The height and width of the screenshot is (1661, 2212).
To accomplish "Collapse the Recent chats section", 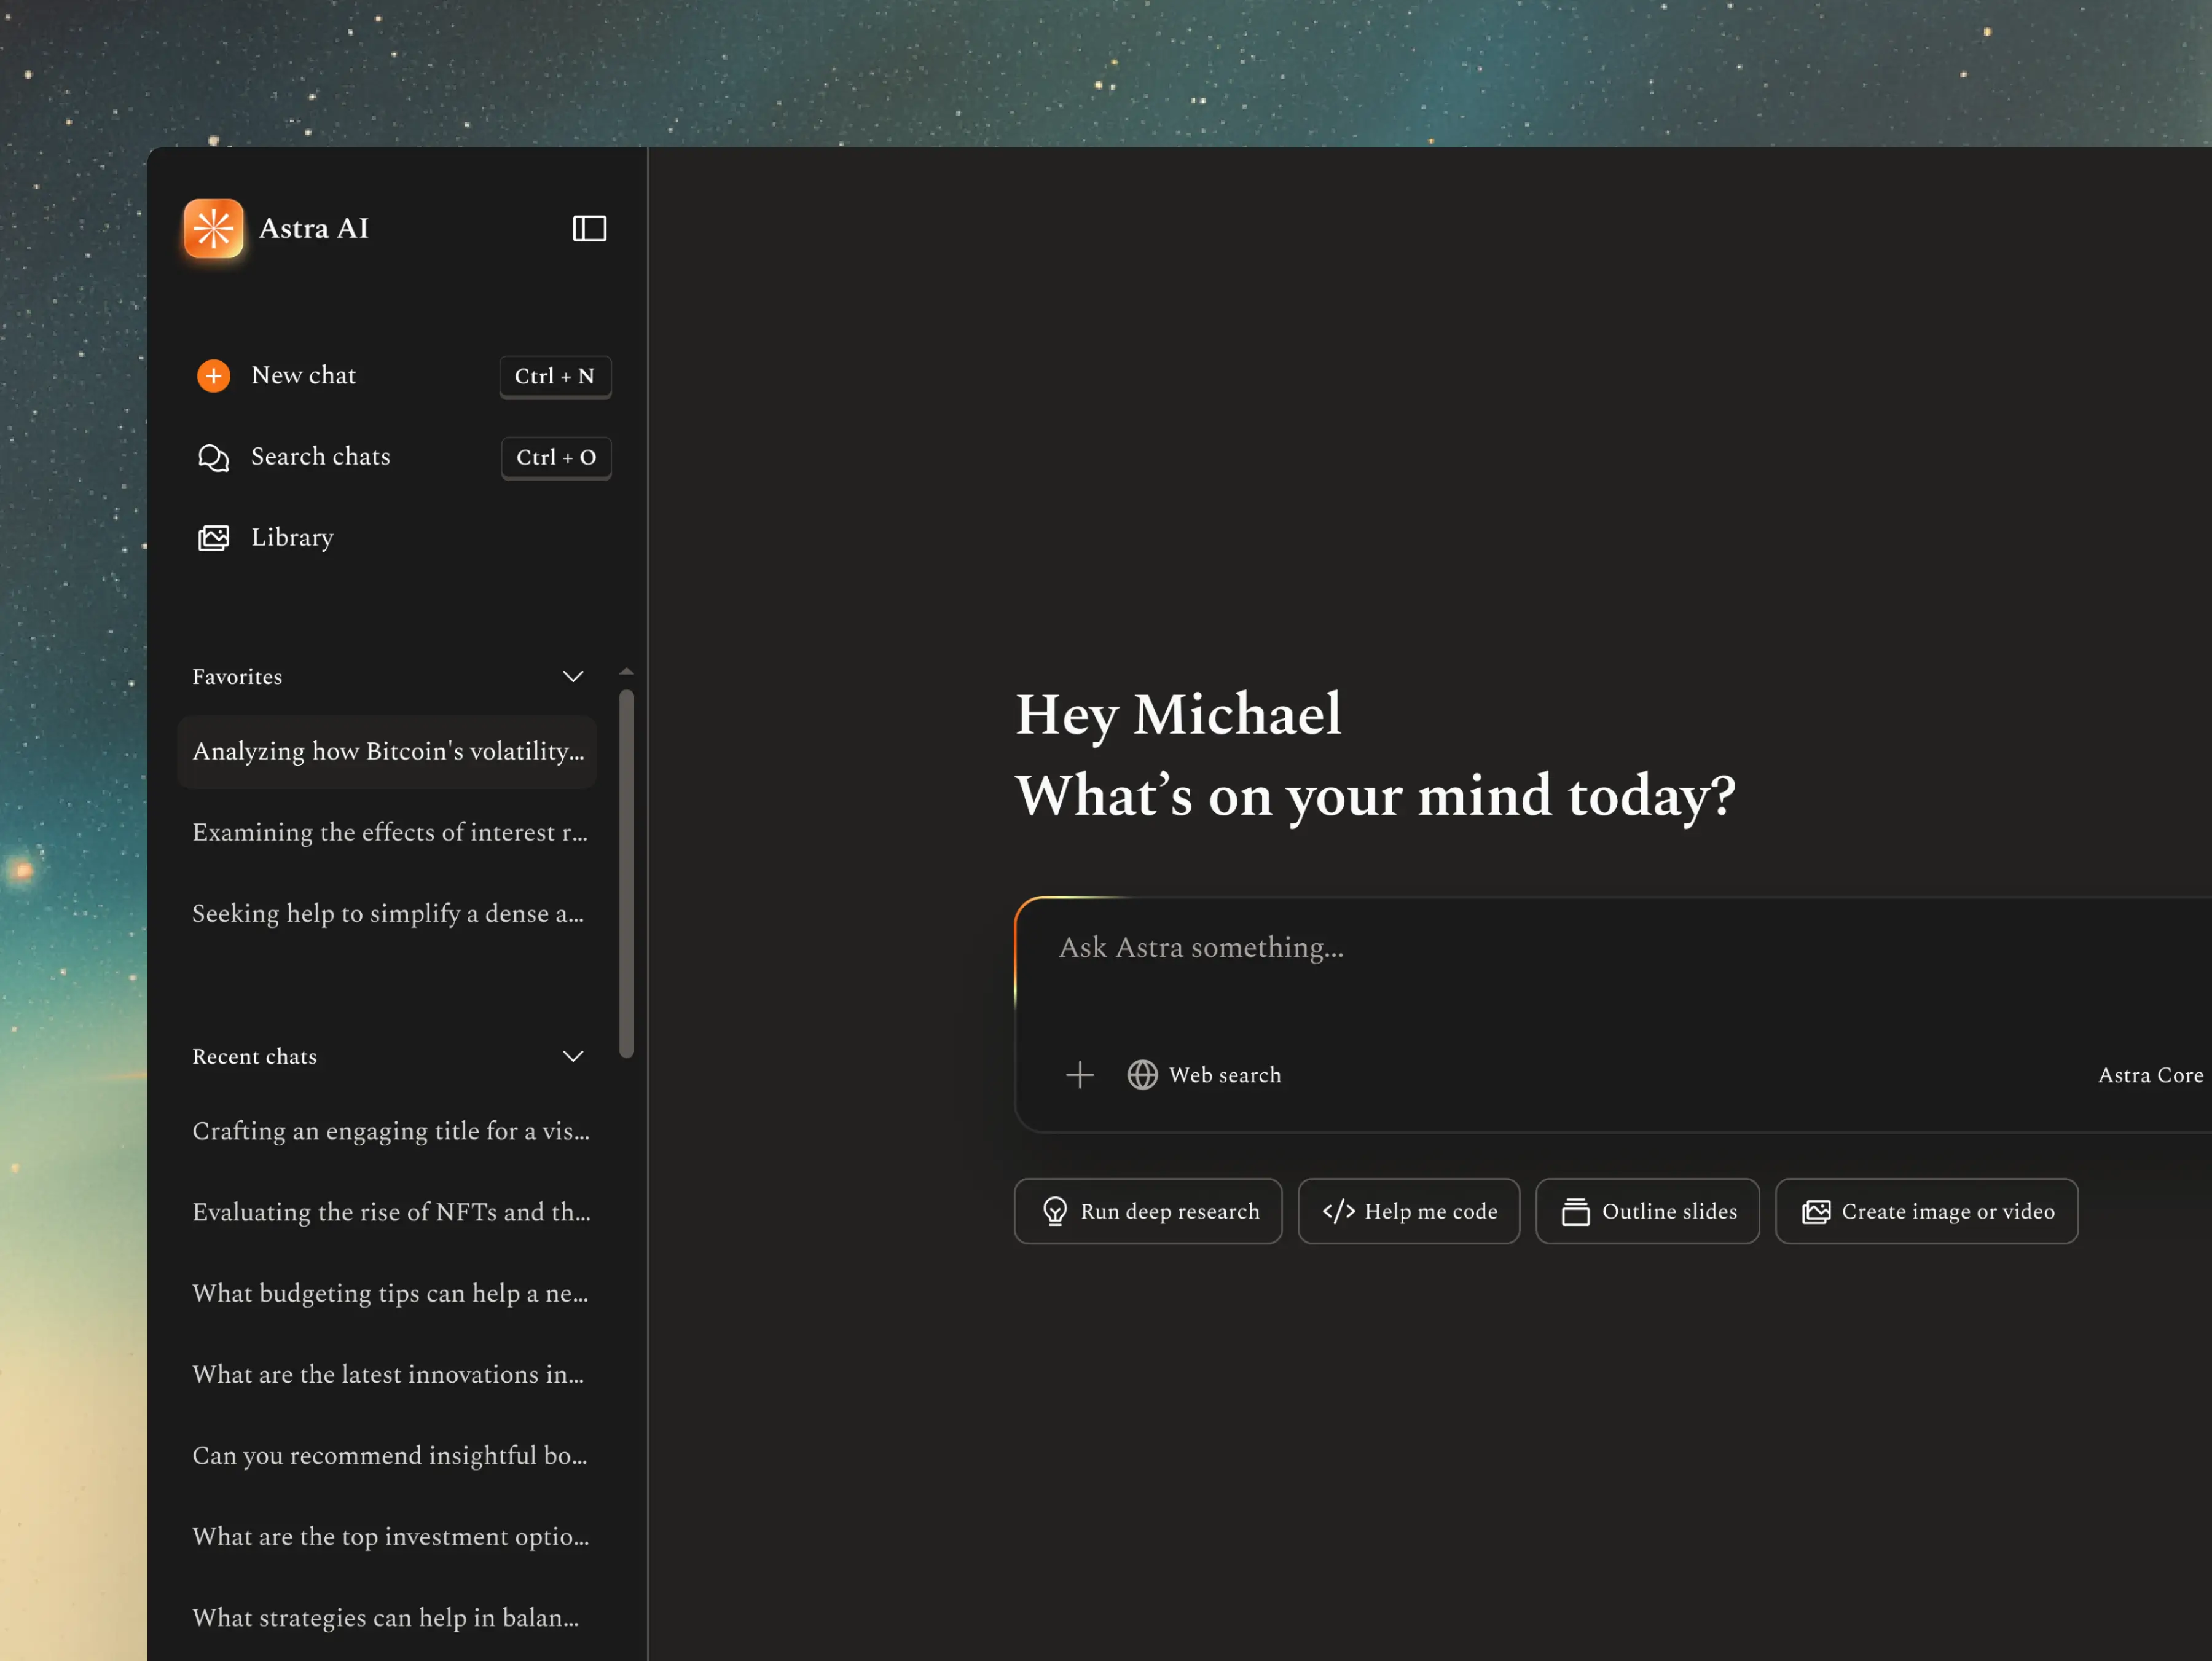I will point(573,1056).
